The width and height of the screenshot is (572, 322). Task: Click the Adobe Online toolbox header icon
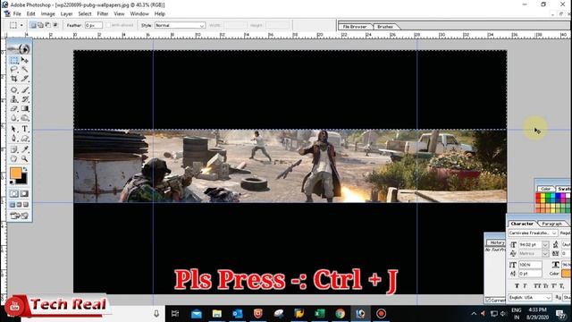(19, 48)
